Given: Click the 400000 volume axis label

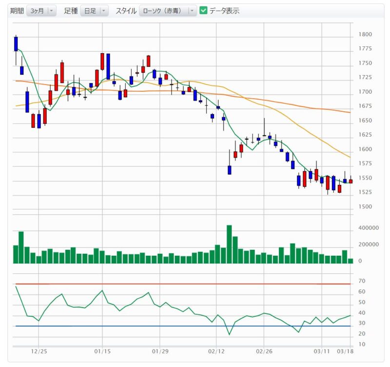Looking at the screenshot, I should point(369,228).
